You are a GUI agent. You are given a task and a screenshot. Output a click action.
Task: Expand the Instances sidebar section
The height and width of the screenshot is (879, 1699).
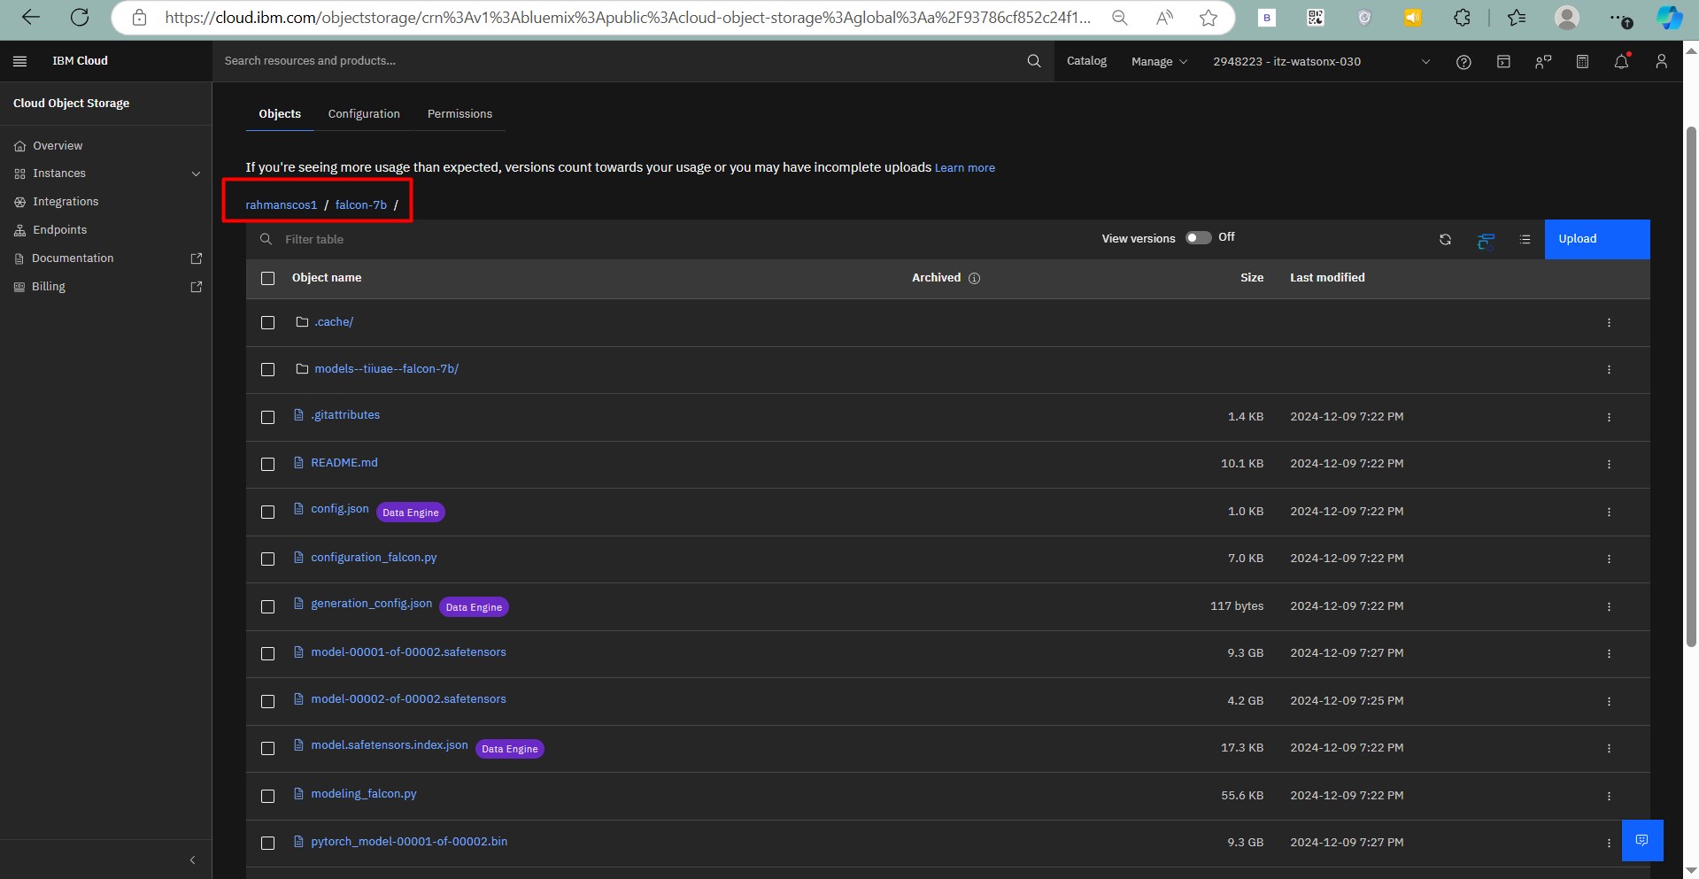point(106,173)
